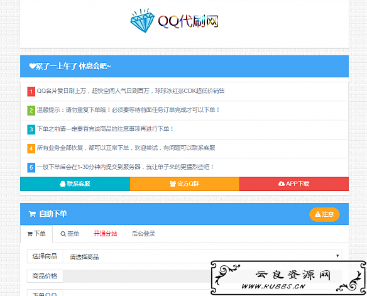This screenshot has width=367, height=296.
Task: Click the QQ代刷网 site title
Action: (x=188, y=21)
